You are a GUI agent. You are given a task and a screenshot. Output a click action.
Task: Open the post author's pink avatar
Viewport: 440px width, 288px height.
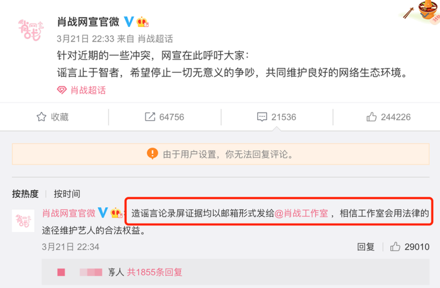click(x=31, y=30)
